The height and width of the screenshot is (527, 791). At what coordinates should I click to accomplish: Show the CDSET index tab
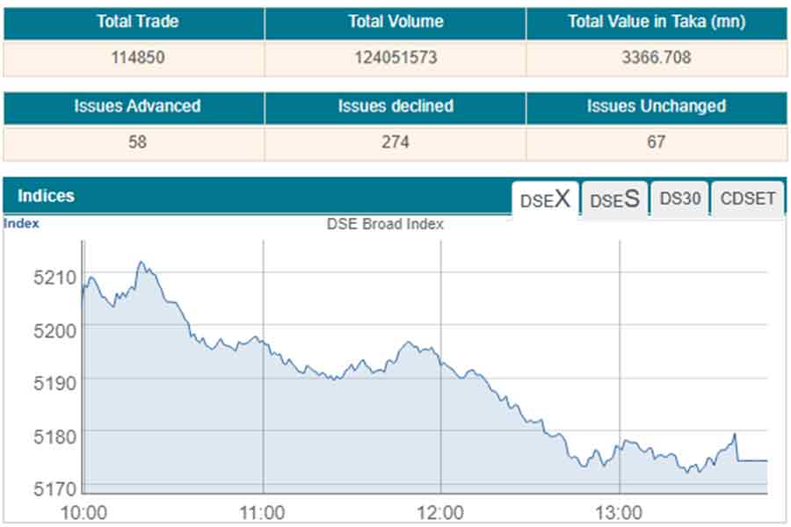(x=748, y=199)
